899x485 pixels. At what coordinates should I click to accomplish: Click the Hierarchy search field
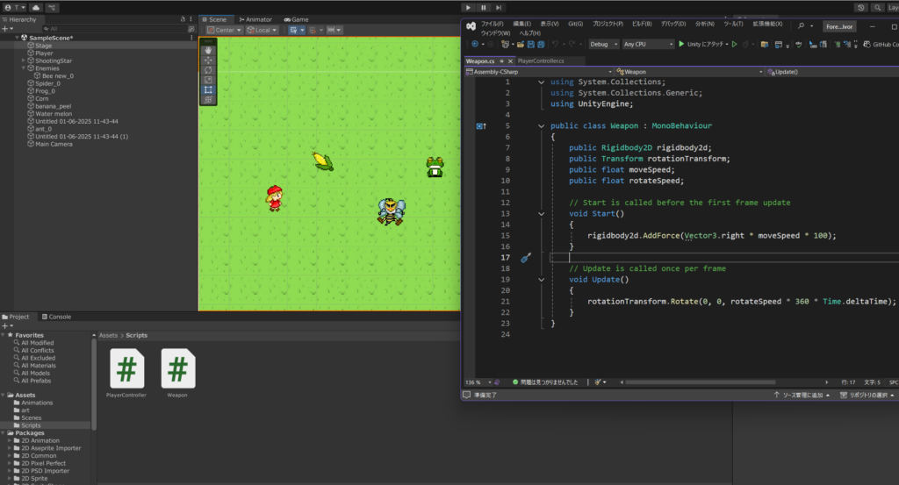click(x=105, y=29)
